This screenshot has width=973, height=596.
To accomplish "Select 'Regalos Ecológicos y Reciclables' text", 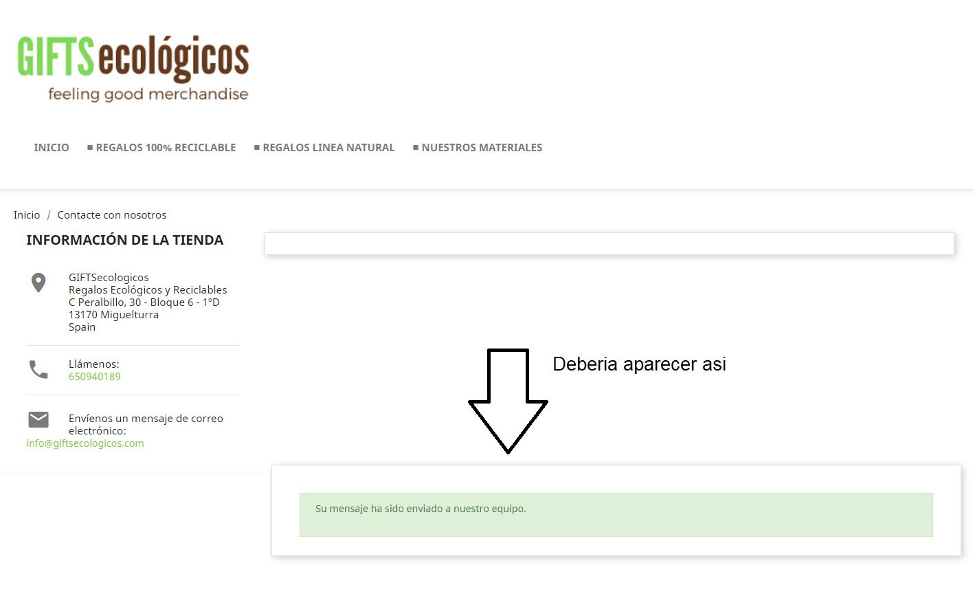I will 148,290.
